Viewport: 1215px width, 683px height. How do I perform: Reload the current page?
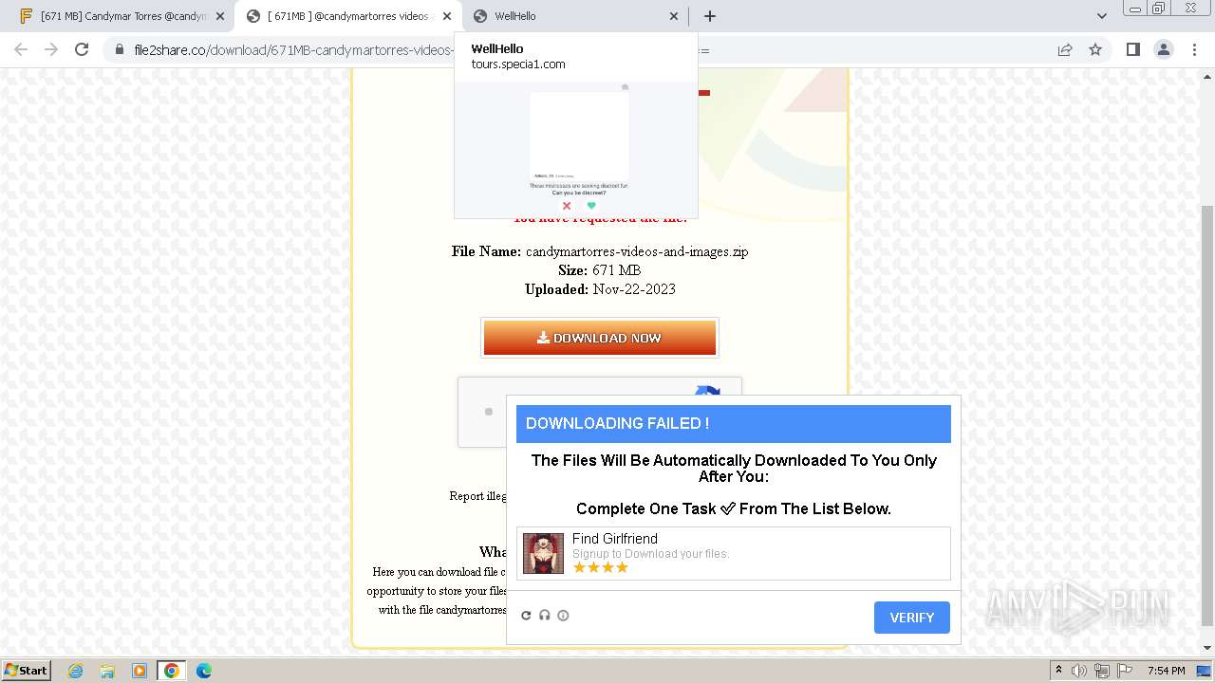[82, 49]
